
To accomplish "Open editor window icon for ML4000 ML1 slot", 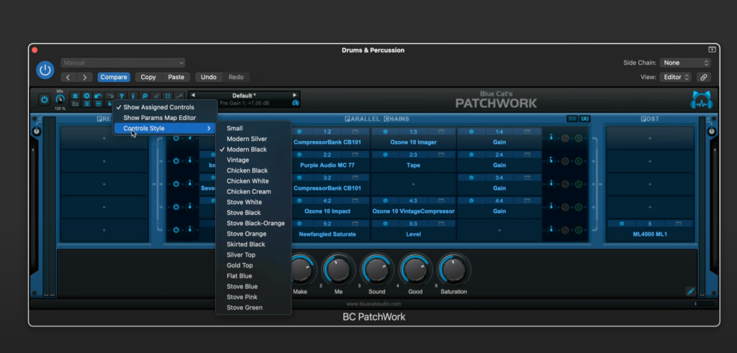I will click(678, 224).
